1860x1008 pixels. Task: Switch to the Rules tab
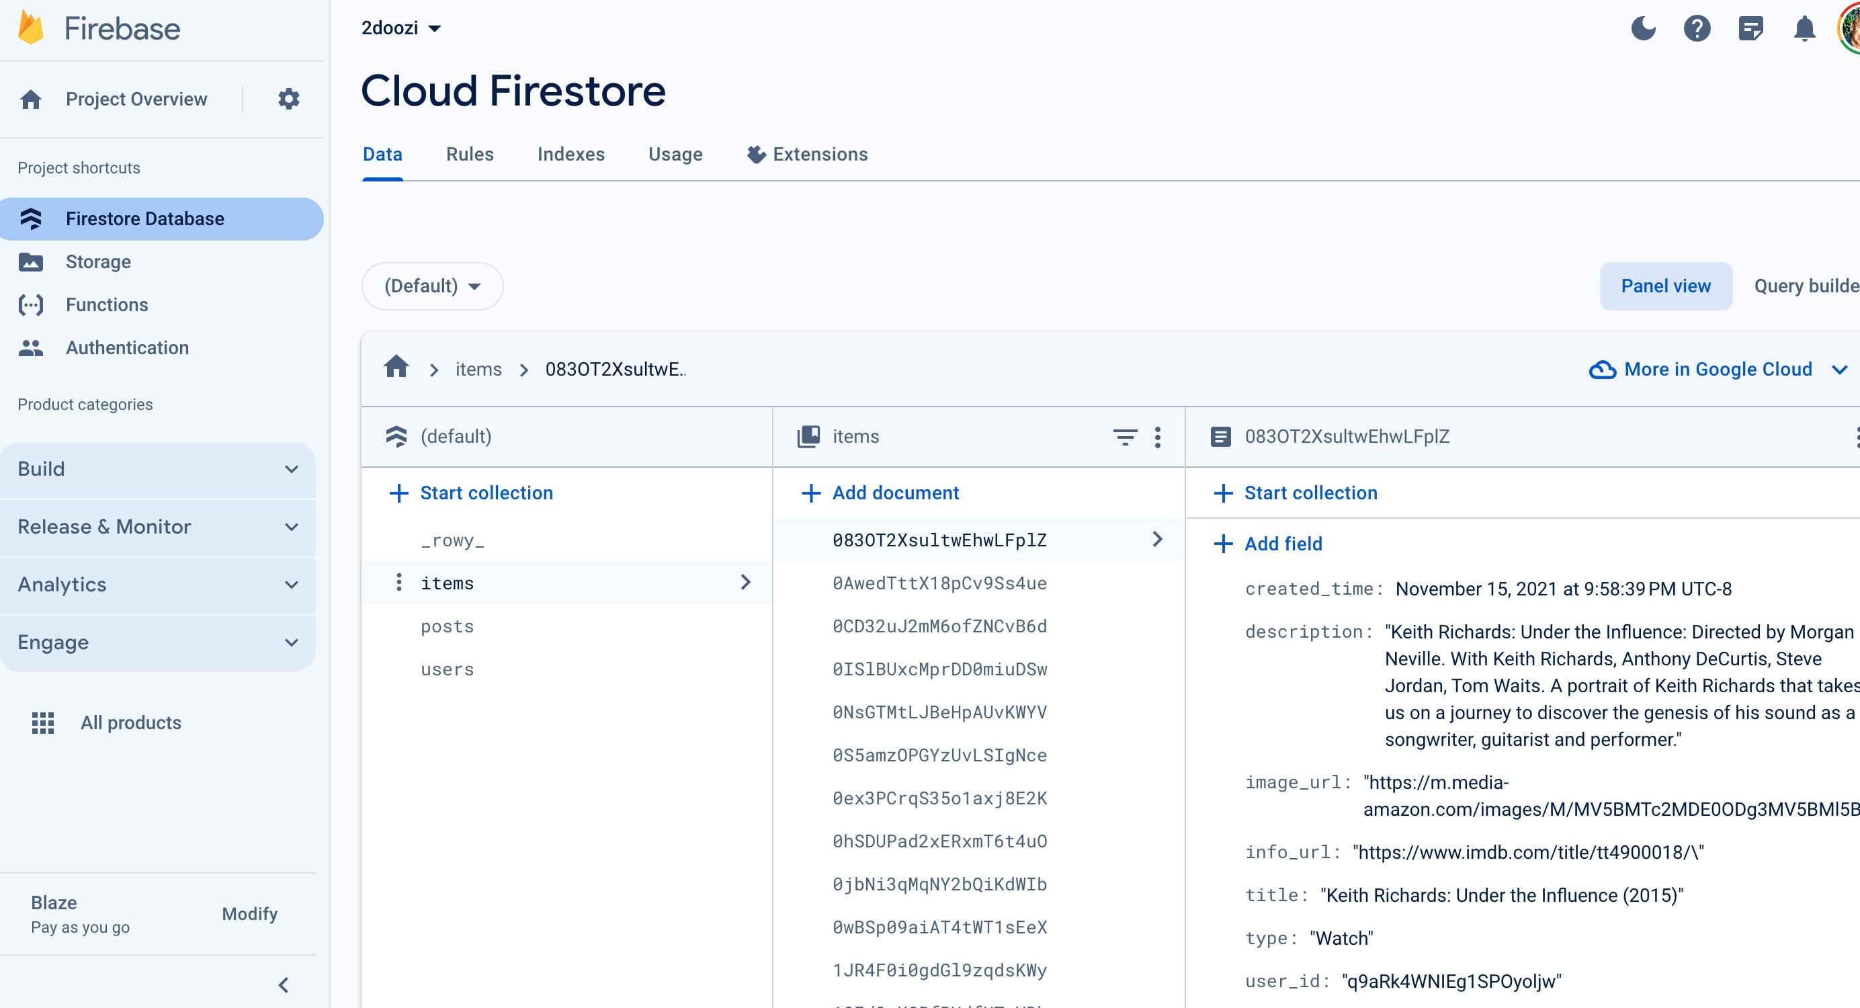pos(469,155)
